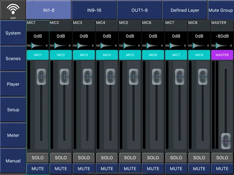Click the MIC8 pan indicator
This screenshot has height=175, width=234.
tap(198, 46)
